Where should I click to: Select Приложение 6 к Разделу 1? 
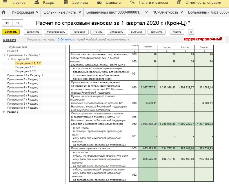(x=24, y=96)
